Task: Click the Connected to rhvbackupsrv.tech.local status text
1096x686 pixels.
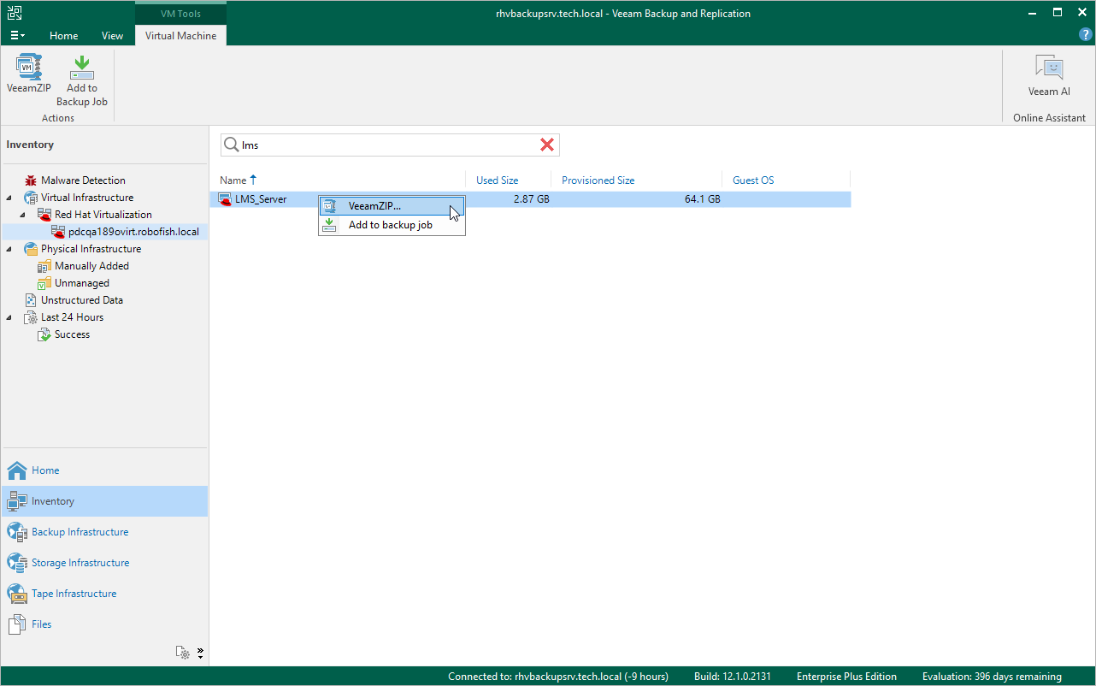Action: click(x=558, y=677)
